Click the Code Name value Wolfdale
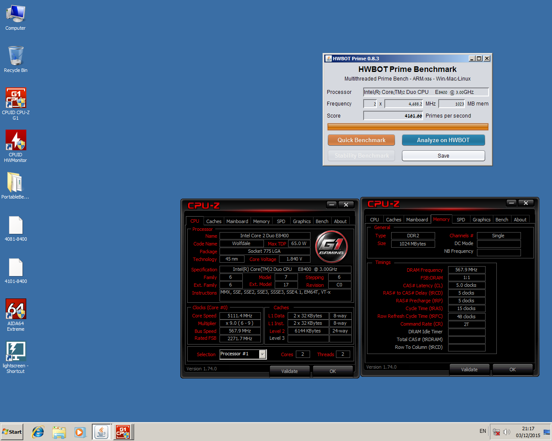 point(241,243)
